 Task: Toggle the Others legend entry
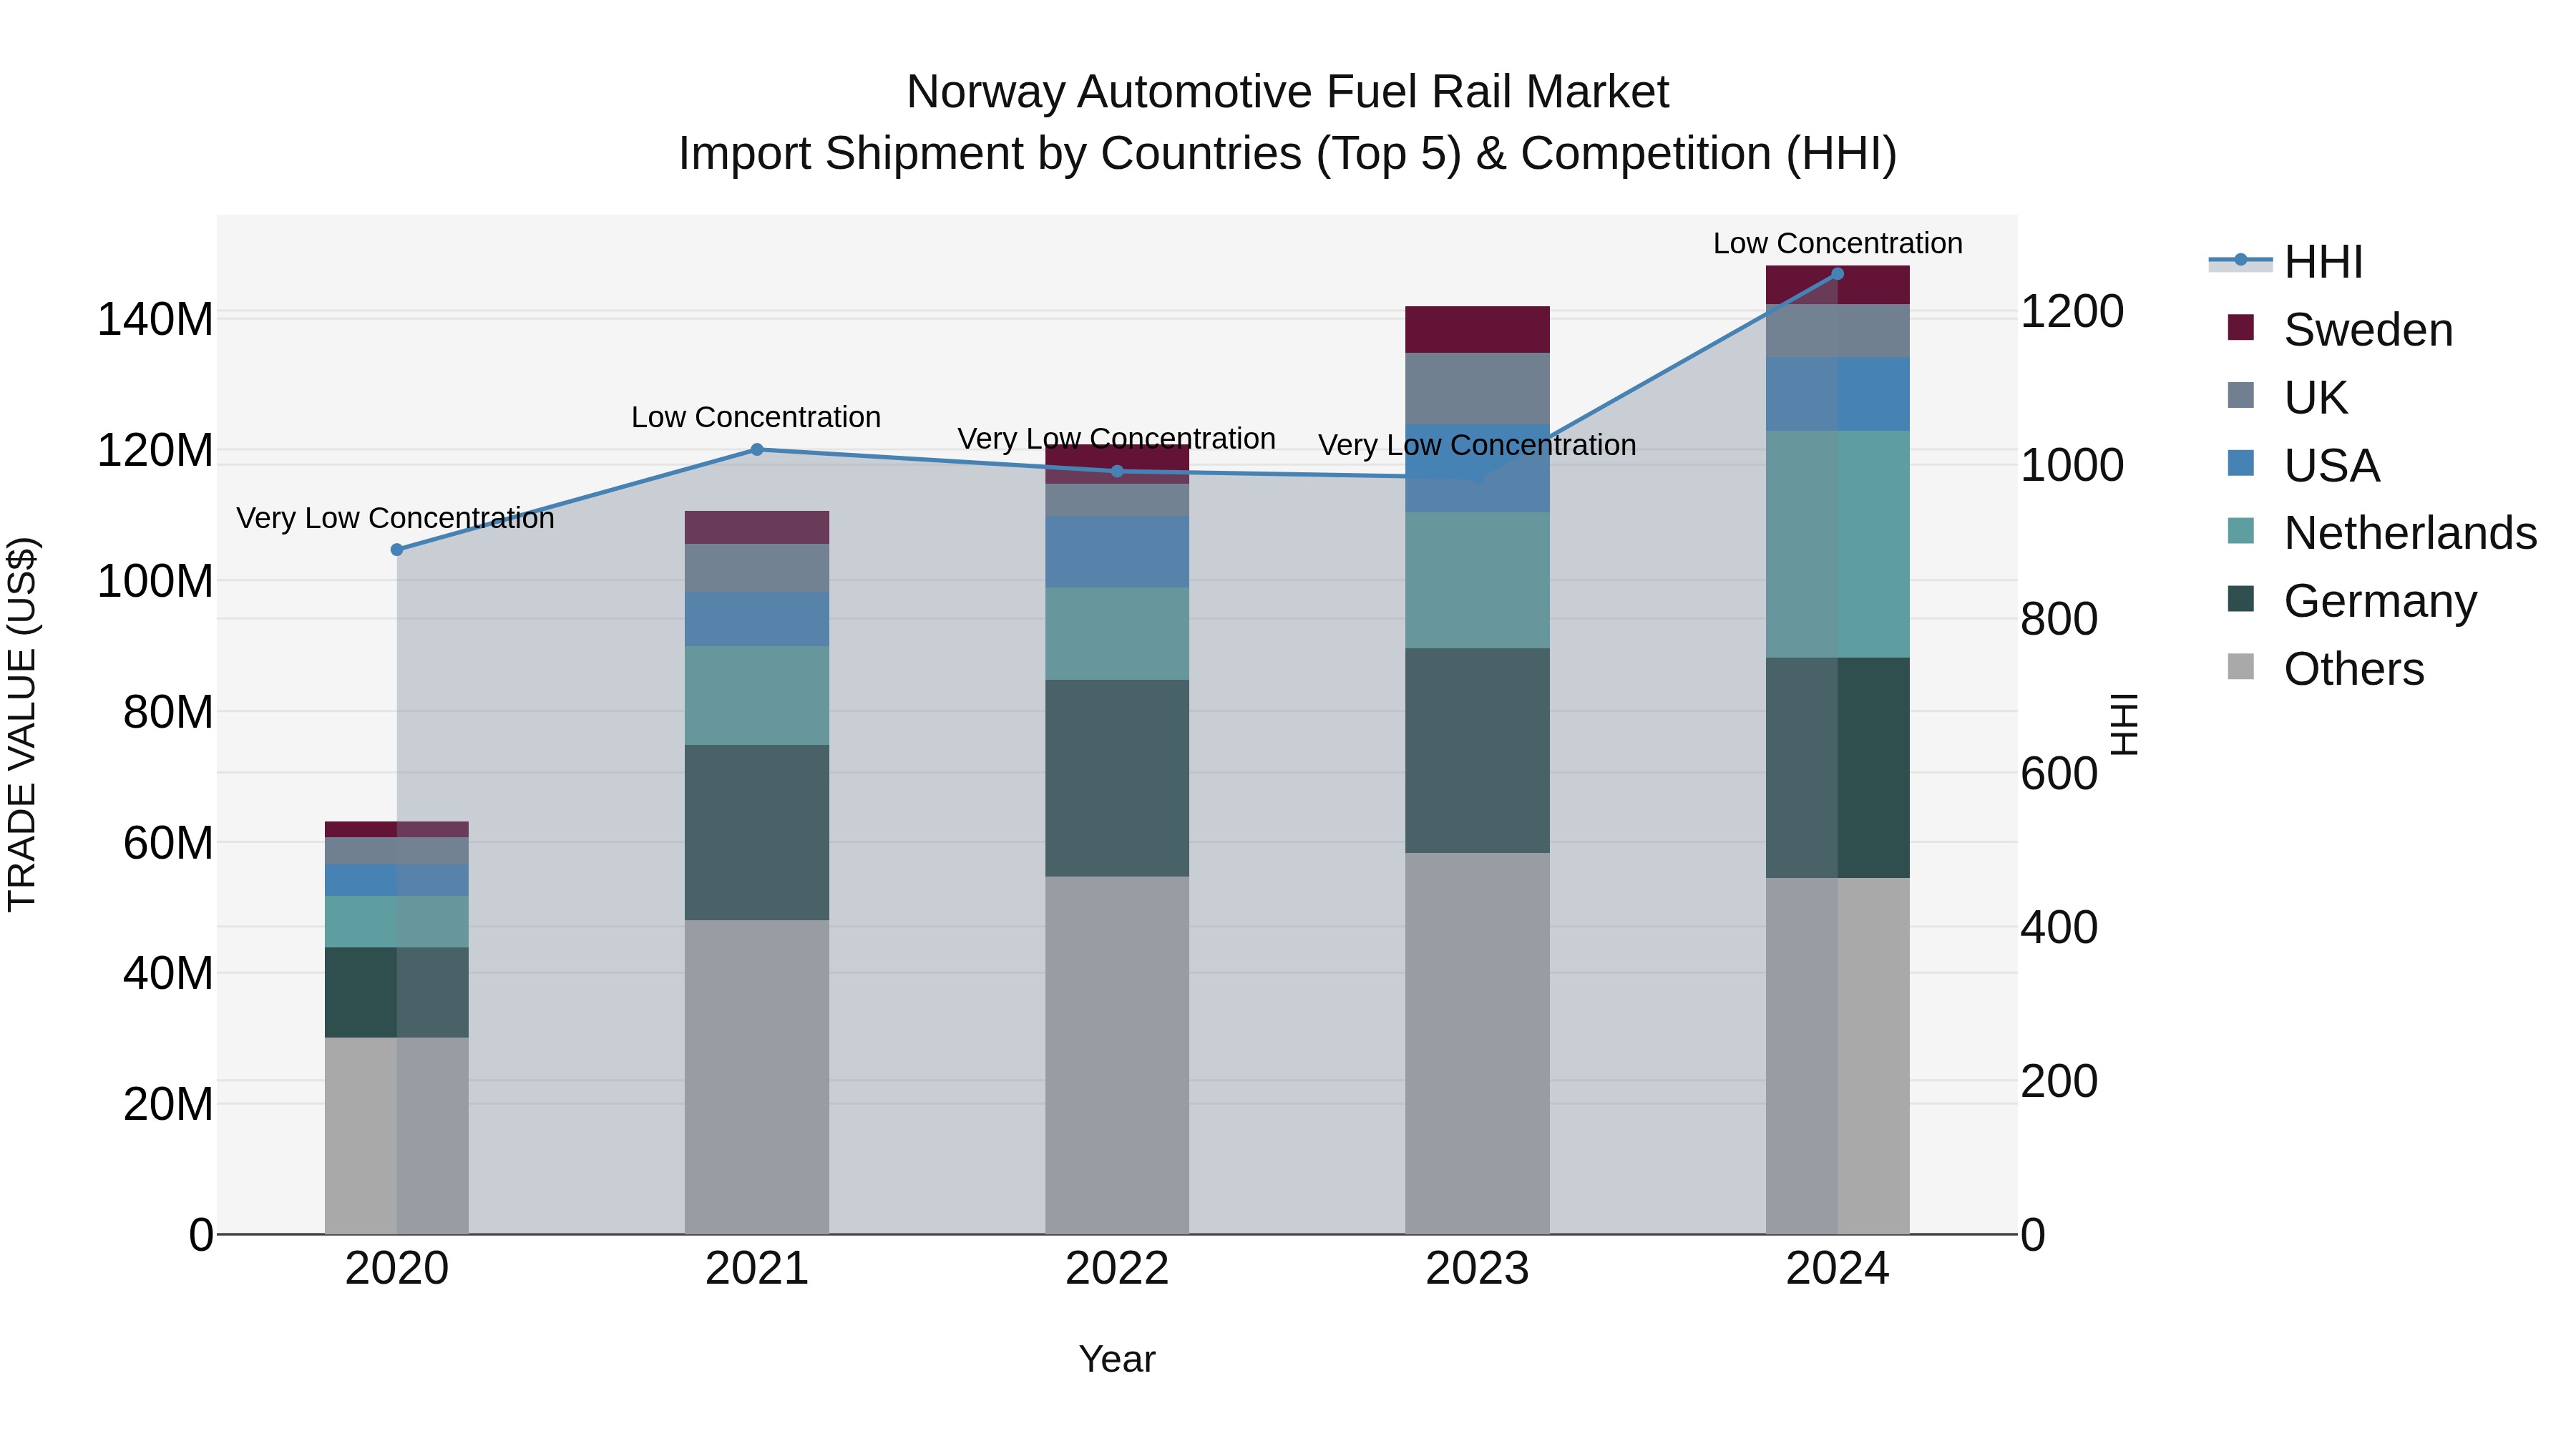2326,668
